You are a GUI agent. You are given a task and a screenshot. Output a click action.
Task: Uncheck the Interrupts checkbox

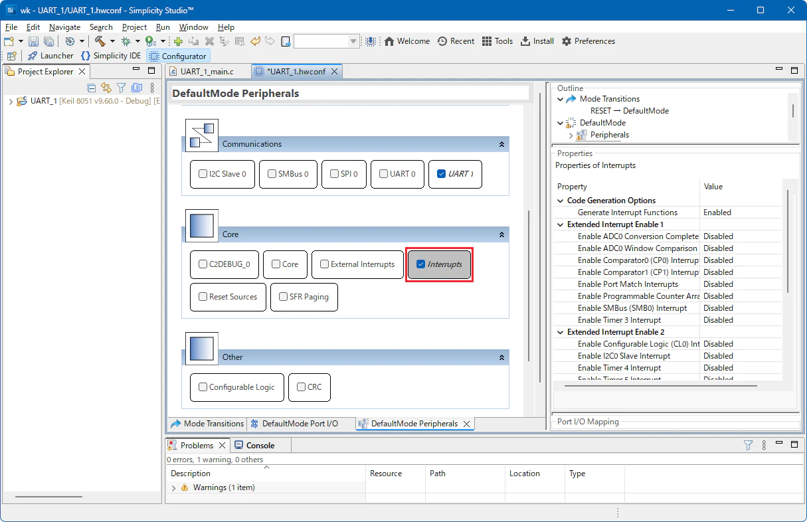pos(420,264)
